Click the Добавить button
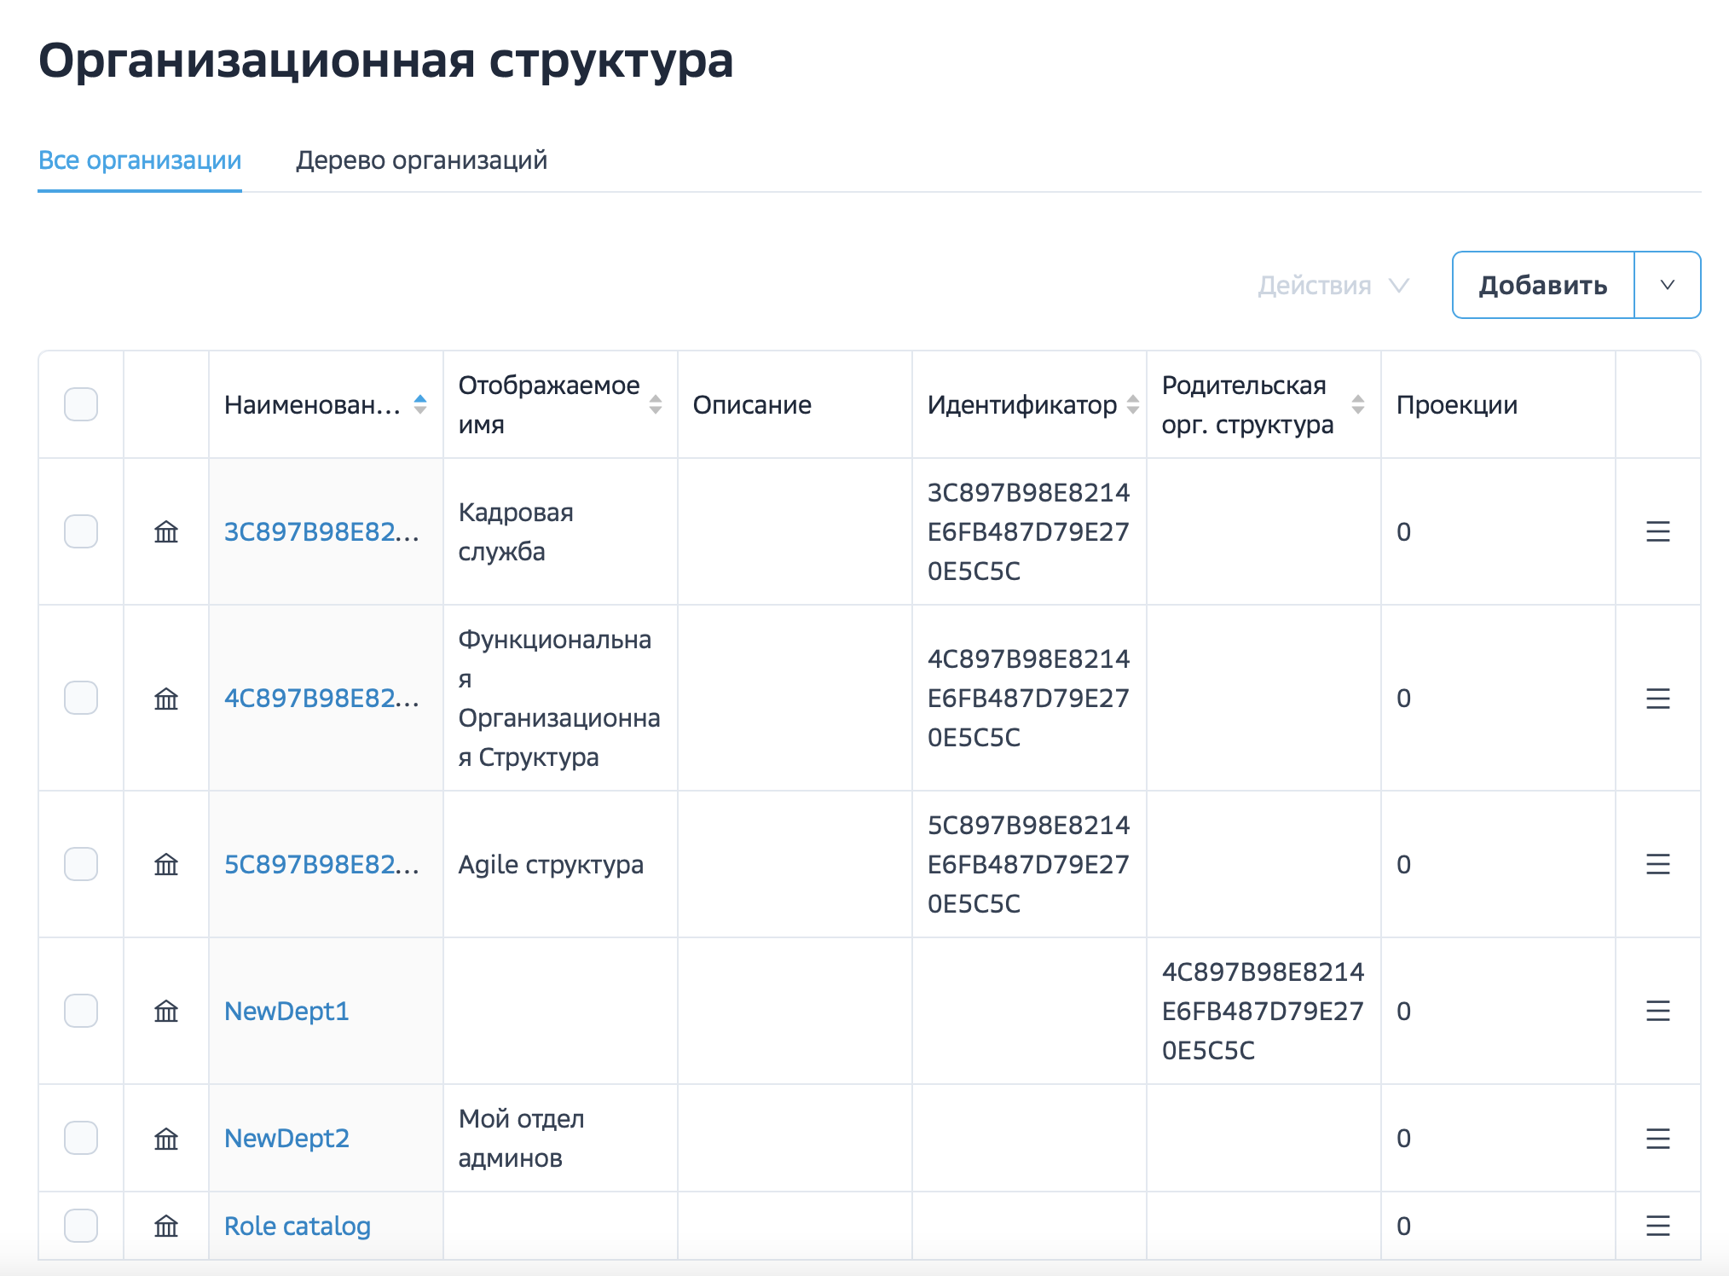Screen dimensions: 1729x1276 tap(1543, 285)
